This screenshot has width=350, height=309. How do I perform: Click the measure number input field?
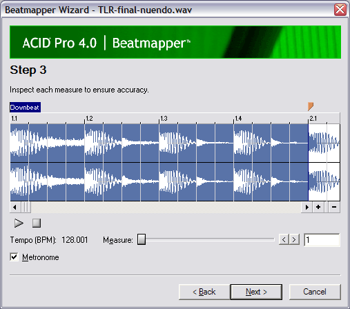coord(322,240)
